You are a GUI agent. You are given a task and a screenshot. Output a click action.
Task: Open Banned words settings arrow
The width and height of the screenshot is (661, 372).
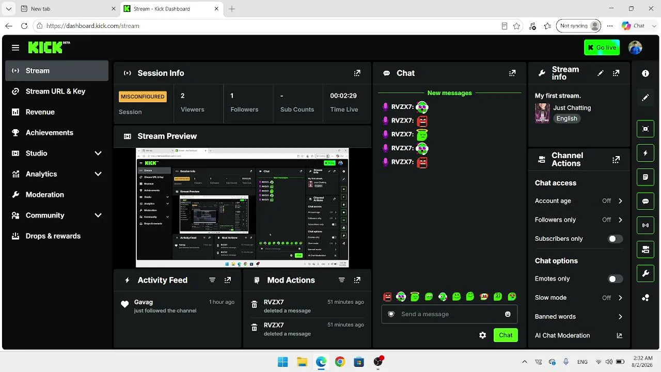tap(620, 317)
